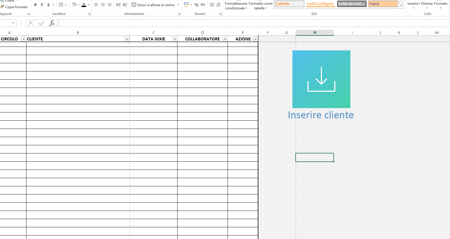Viewport: 450px width, 239px height.
Task: Toggle bold formatting (G)
Action: [x=36, y=5]
